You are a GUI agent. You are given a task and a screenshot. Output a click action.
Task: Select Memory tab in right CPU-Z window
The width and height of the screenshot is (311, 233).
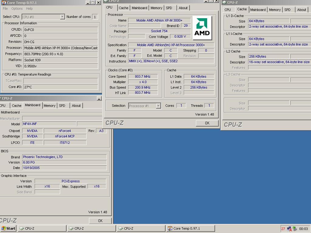tap(275, 10)
